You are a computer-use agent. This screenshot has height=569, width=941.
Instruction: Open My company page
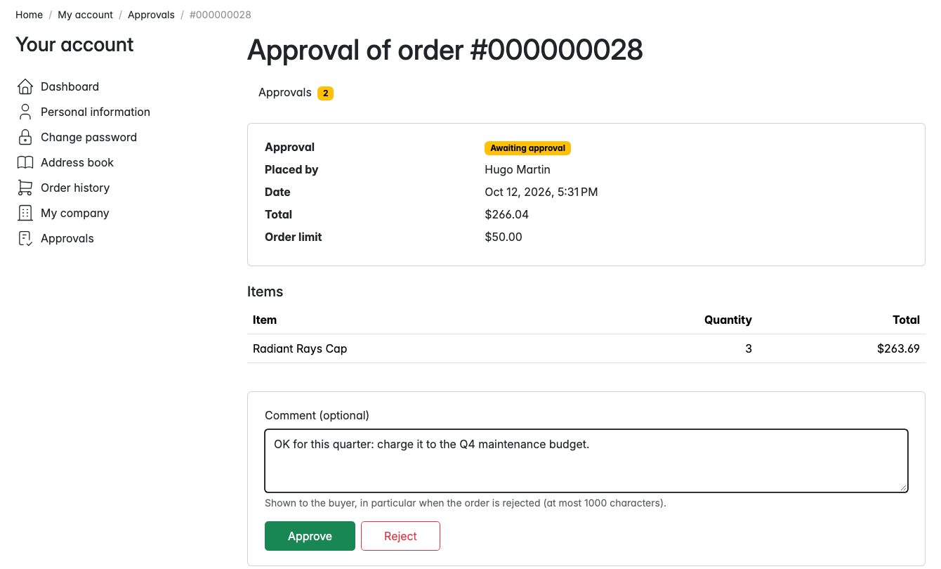tap(75, 213)
